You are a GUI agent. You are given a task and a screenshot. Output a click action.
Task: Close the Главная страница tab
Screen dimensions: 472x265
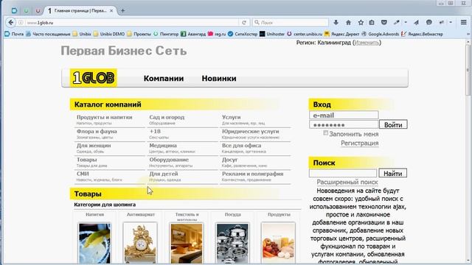111,10
